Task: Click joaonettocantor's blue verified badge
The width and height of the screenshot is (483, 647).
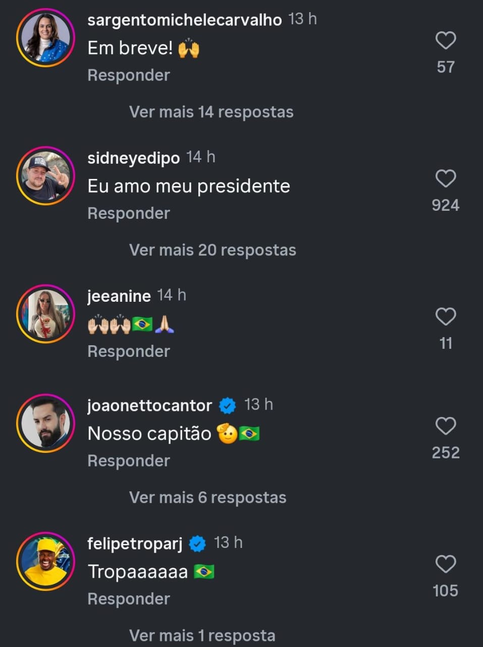Action: click(x=228, y=405)
